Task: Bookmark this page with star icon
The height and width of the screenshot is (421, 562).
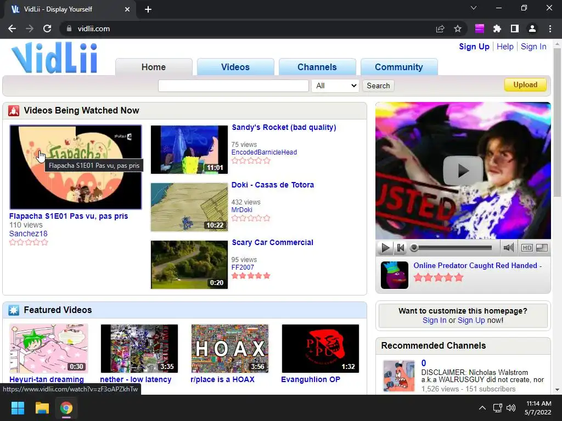Action: click(x=457, y=29)
